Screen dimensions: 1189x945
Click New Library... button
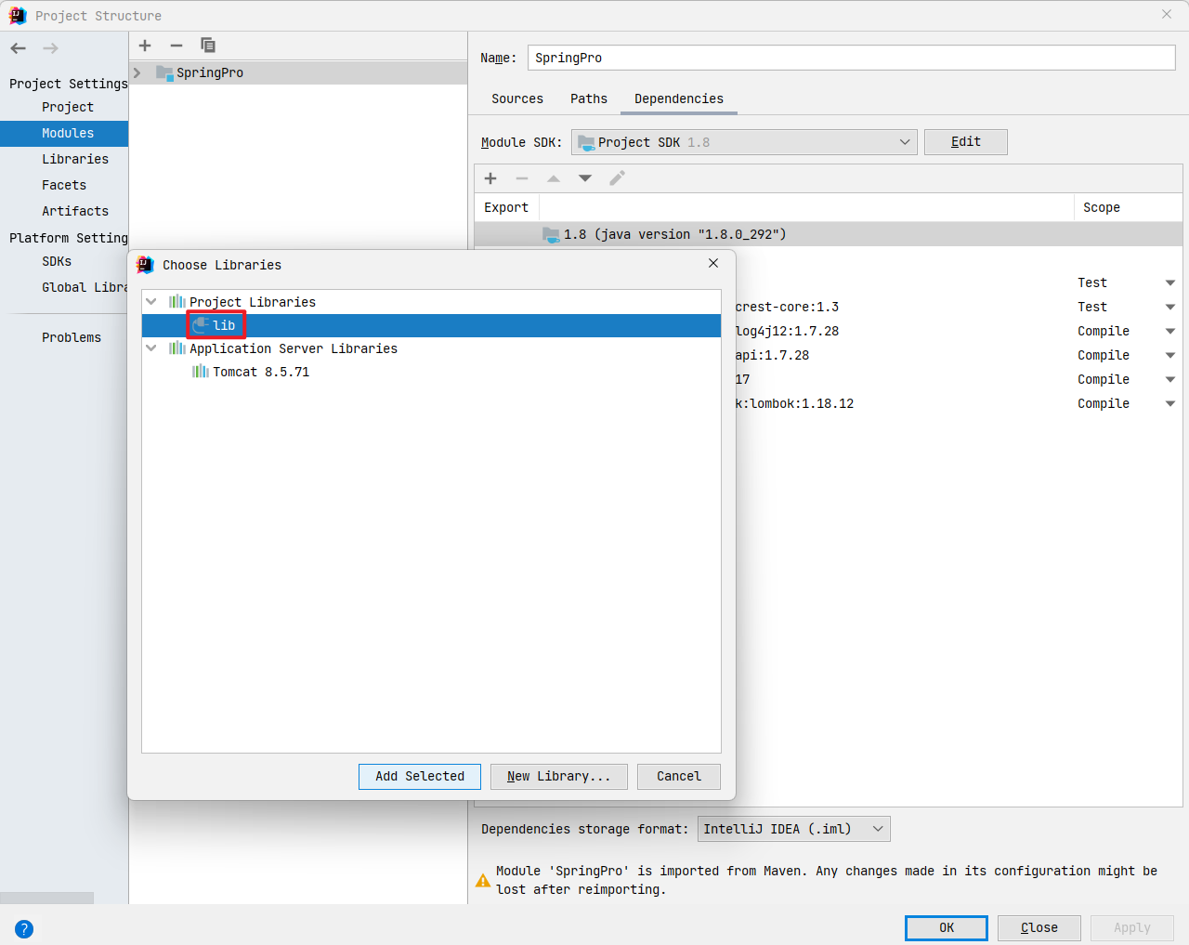tap(559, 777)
